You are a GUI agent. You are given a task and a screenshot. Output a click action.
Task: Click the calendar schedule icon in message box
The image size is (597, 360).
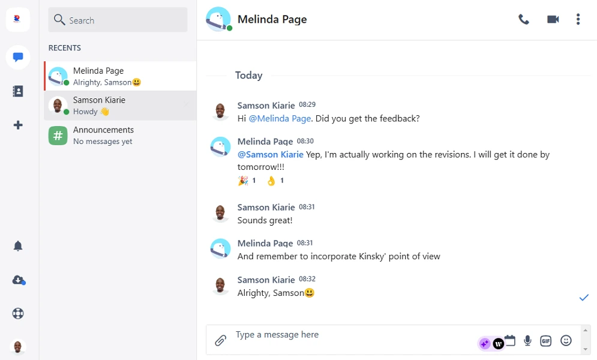click(x=510, y=340)
